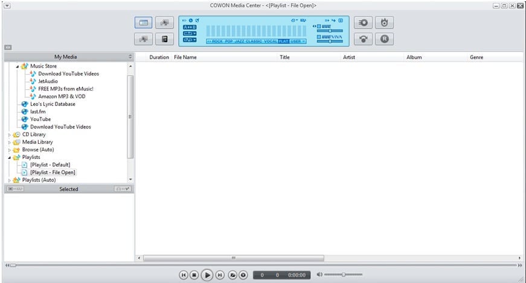The width and height of the screenshot is (526, 283).
Task: Open the CD ripping tool button
Action: [363, 23]
